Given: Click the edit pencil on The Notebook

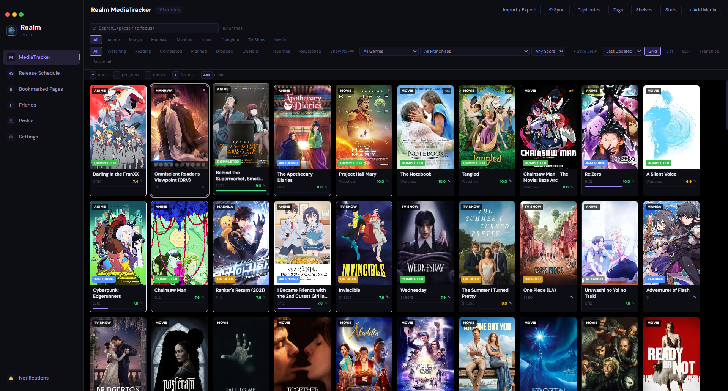Looking at the screenshot, I should point(449,181).
